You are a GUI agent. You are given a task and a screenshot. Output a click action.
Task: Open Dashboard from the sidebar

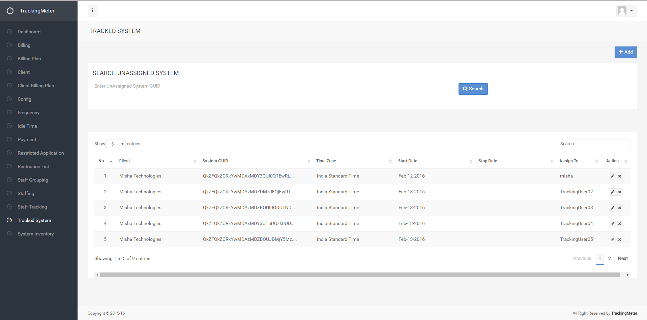coord(29,32)
